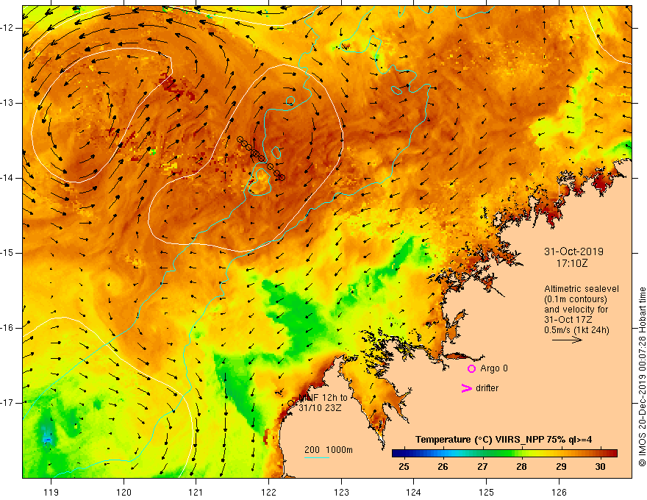Click the temperature color bar legend

pyautogui.click(x=504, y=454)
